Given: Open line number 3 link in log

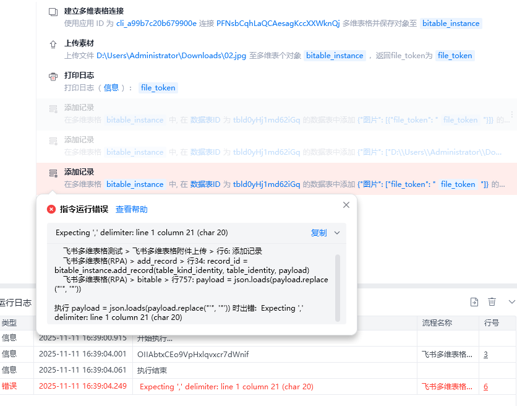Looking at the screenshot, I should 485,355.
